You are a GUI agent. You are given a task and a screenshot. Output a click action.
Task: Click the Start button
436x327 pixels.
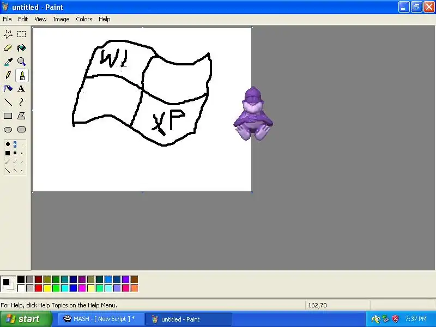click(x=26, y=319)
